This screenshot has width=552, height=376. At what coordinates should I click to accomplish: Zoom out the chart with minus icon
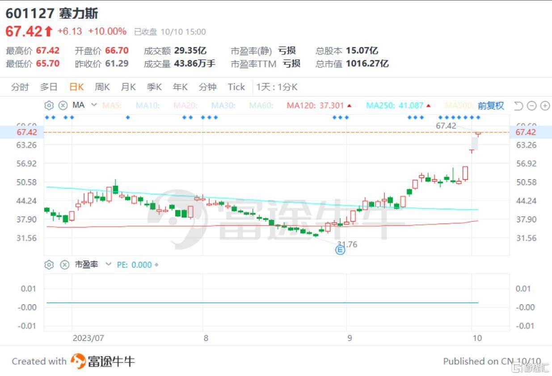(x=531, y=106)
